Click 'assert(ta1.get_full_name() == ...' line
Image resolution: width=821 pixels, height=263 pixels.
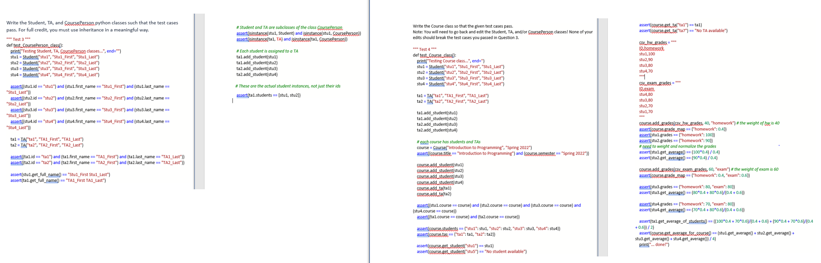tap(58, 180)
